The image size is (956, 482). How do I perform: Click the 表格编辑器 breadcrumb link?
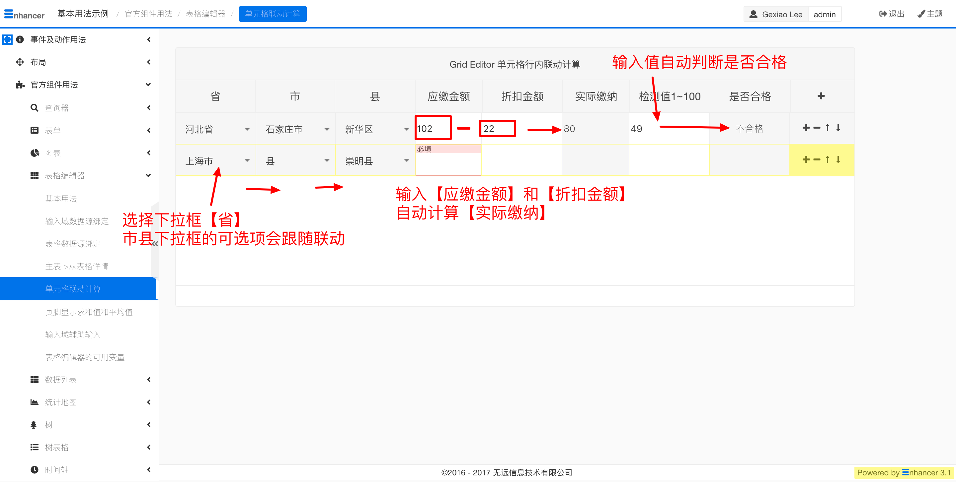tap(205, 14)
